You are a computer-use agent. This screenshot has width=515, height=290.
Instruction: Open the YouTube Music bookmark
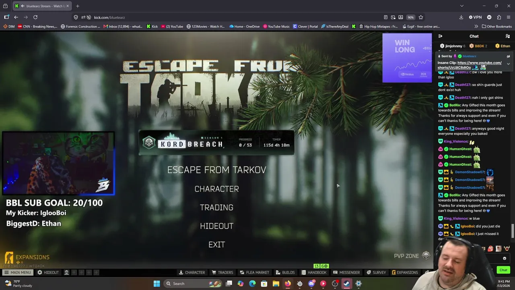(276, 27)
